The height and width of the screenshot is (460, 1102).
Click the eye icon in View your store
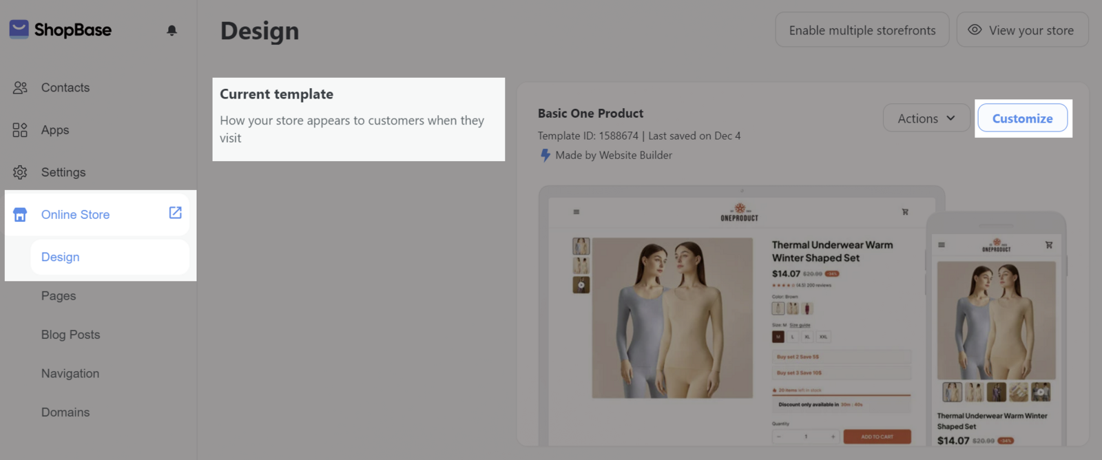click(975, 30)
